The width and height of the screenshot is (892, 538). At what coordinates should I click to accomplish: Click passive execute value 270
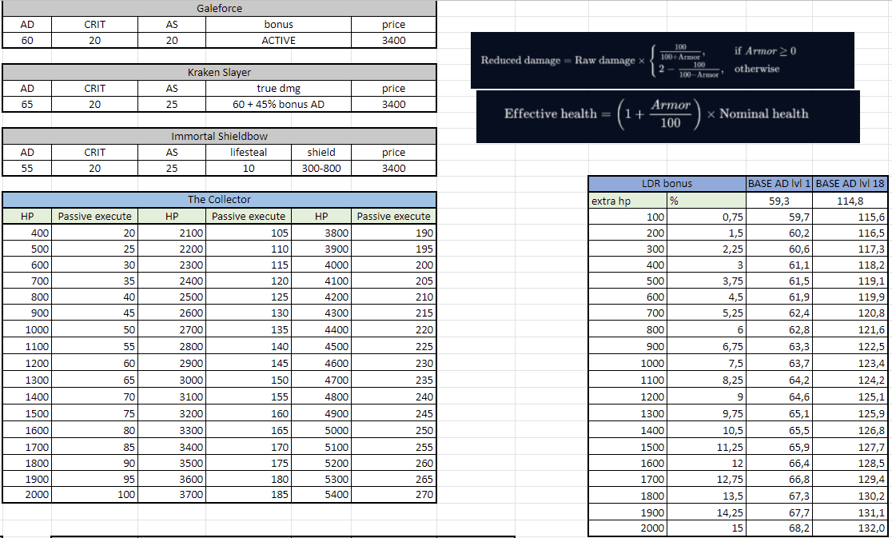tap(393, 494)
